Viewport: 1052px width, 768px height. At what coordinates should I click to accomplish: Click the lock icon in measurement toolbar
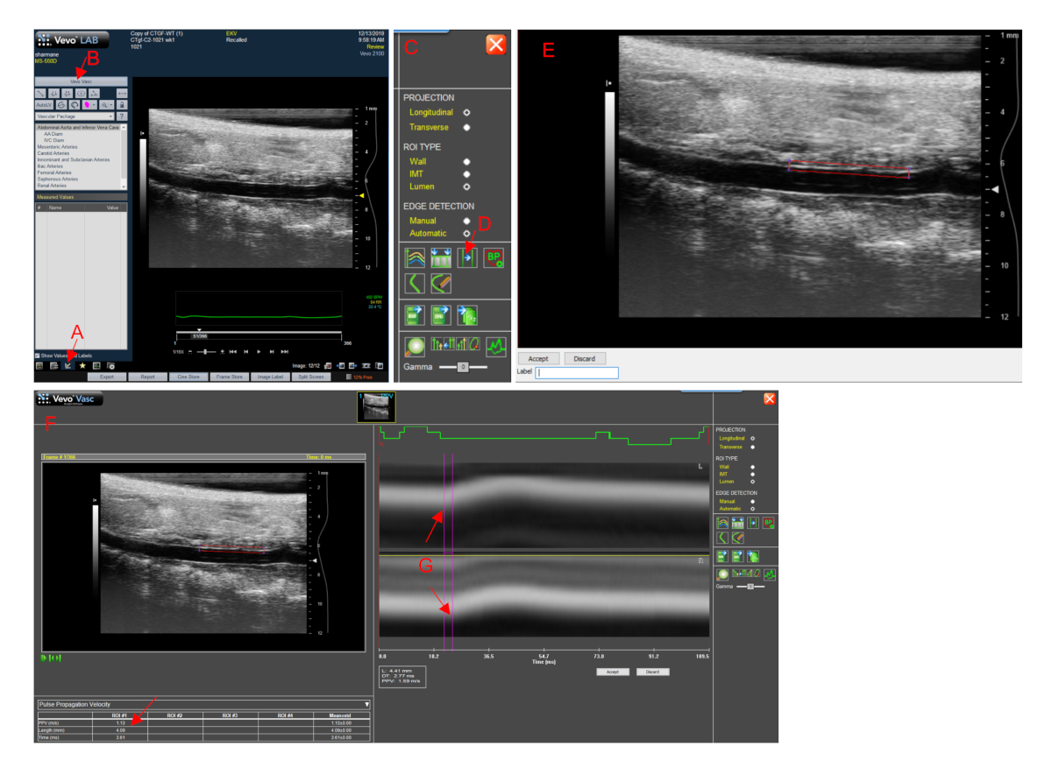[x=123, y=104]
